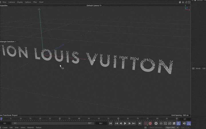
Task: Open the attribute manager Mode menu
Action: point(198,69)
